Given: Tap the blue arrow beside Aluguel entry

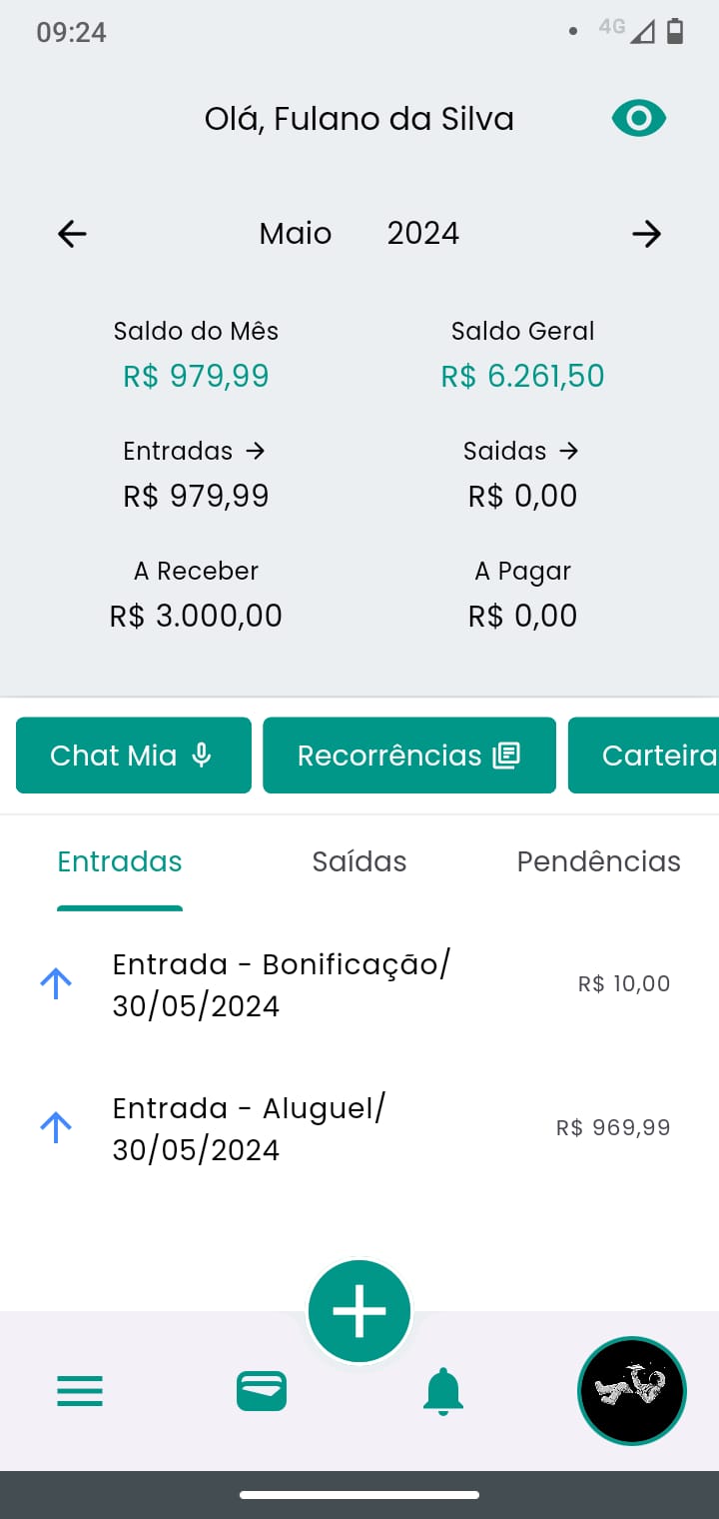Looking at the screenshot, I should click(x=56, y=1128).
